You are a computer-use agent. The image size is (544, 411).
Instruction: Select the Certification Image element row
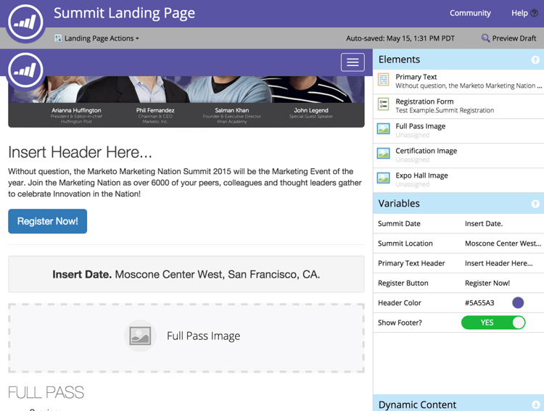pyautogui.click(x=458, y=155)
